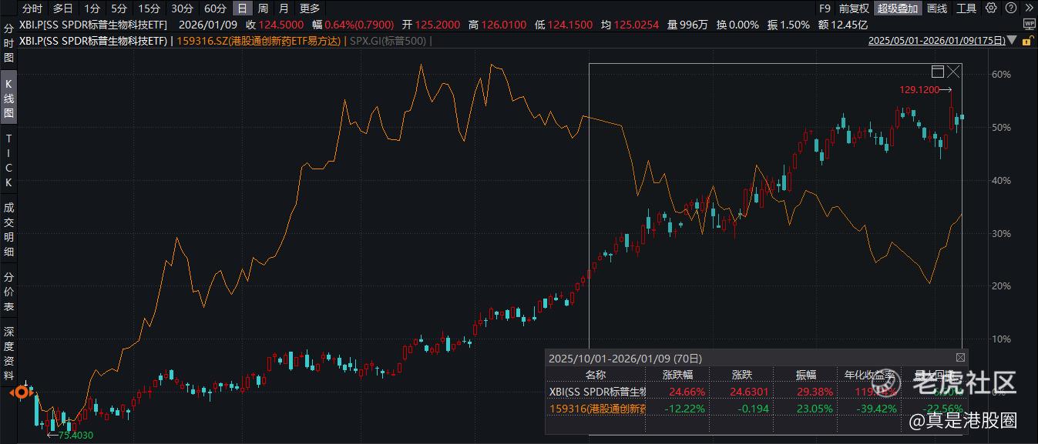Open TICK side panel tab

click(9, 160)
